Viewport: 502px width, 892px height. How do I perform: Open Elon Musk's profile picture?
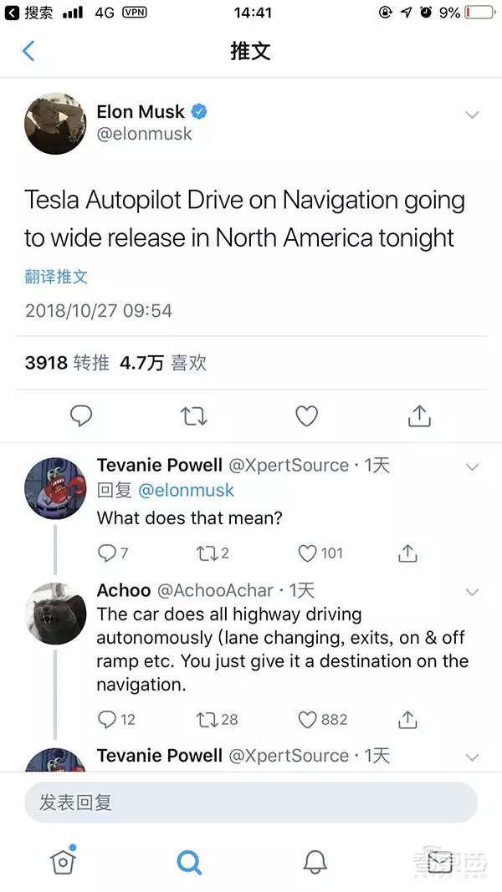[x=55, y=123]
